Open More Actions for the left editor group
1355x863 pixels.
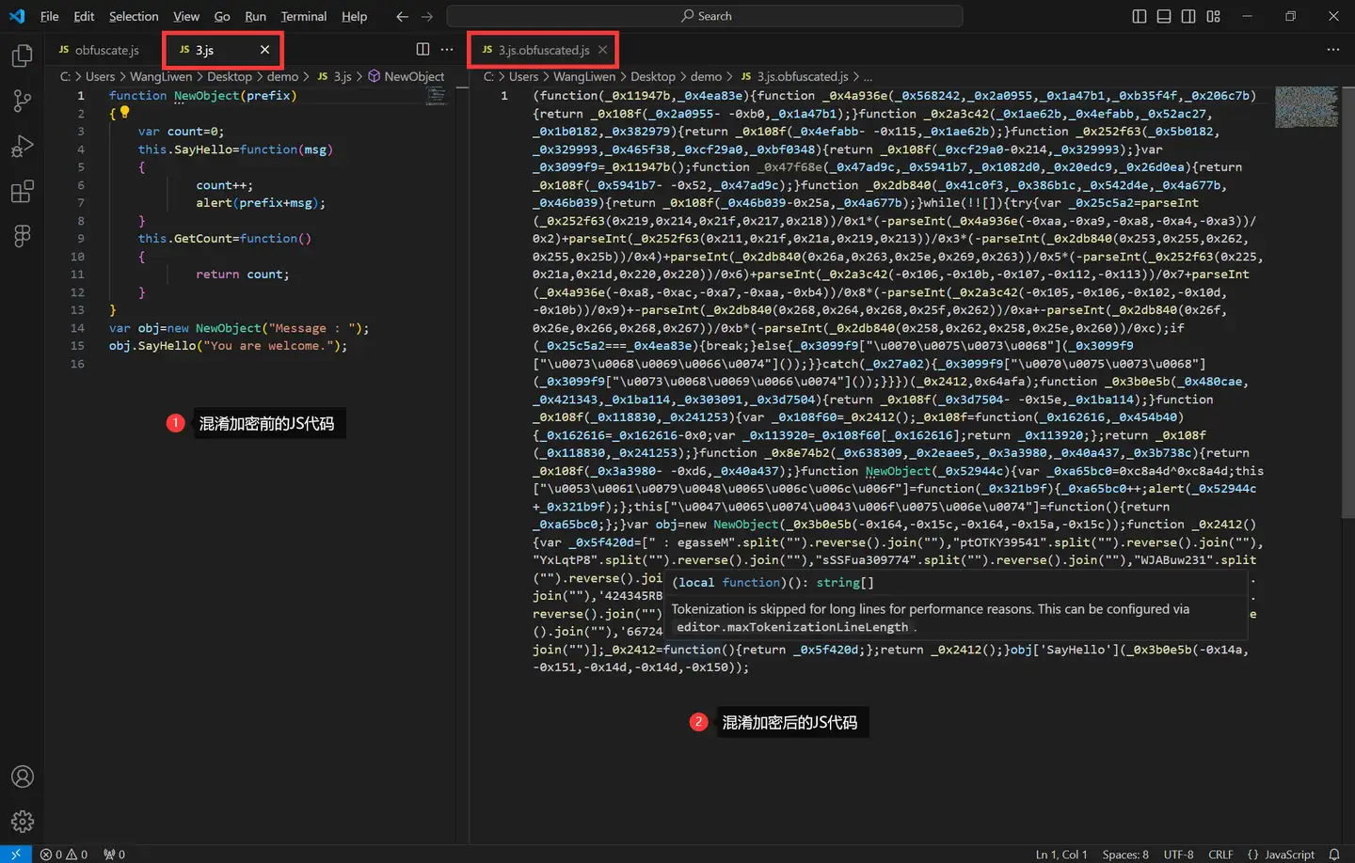(x=447, y=49)
